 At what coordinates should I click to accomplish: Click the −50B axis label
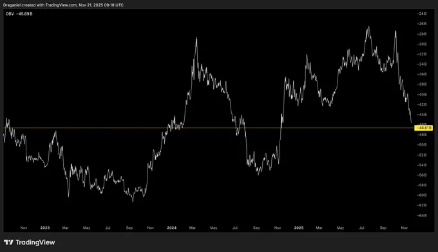[422, 145]
